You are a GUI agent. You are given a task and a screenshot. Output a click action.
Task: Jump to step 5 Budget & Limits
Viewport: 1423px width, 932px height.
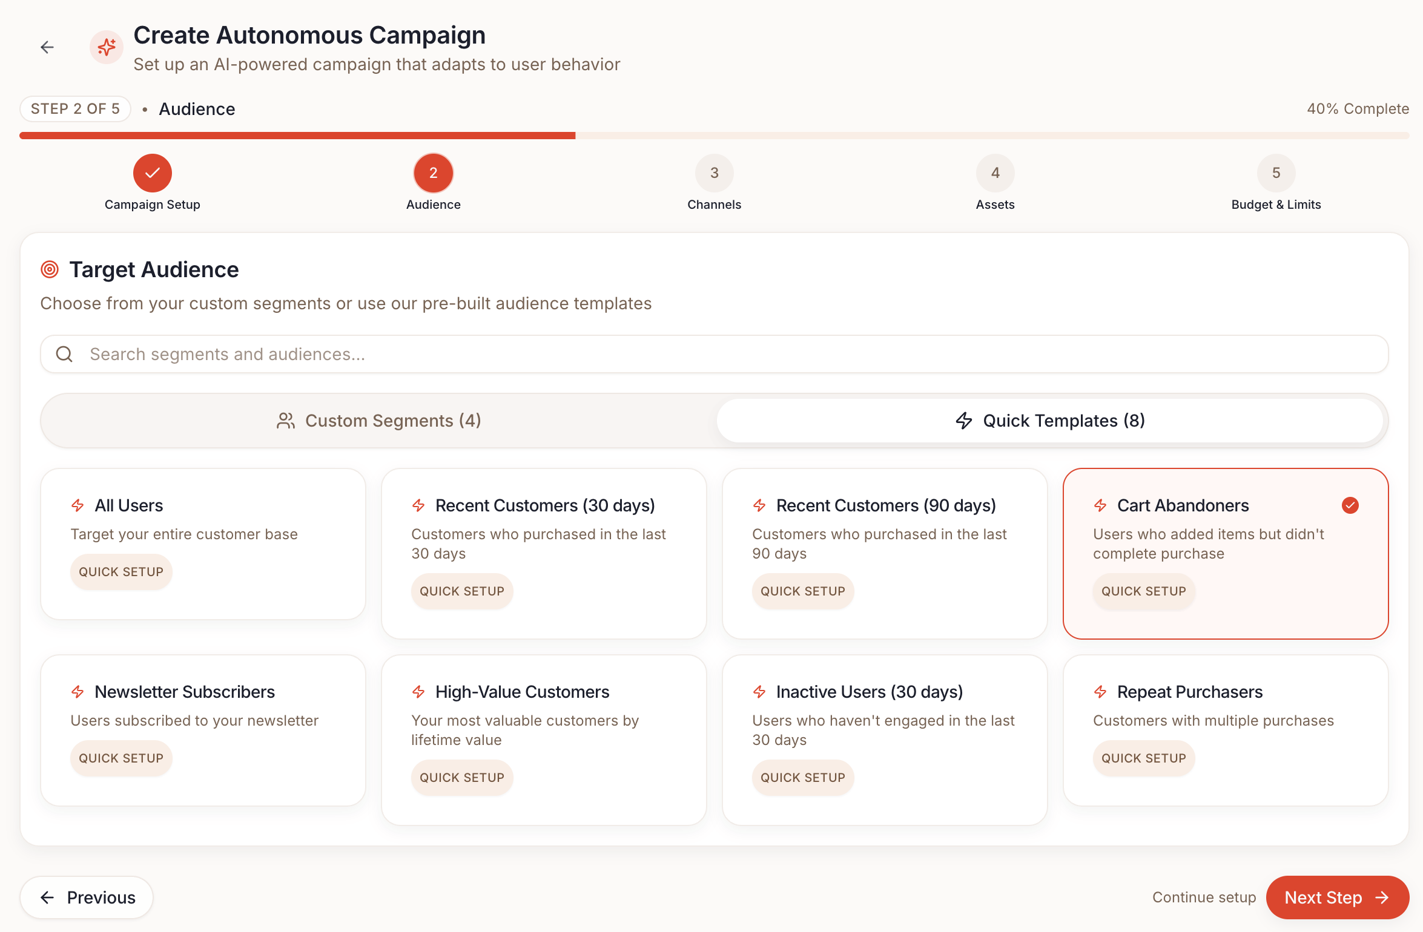(1276, 173)
